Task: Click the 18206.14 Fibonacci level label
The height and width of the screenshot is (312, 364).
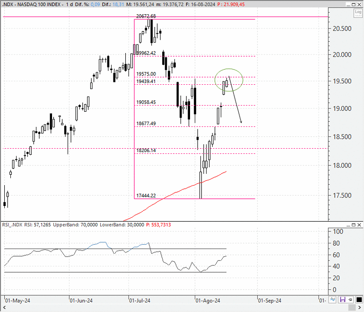Action: (146, 151)
